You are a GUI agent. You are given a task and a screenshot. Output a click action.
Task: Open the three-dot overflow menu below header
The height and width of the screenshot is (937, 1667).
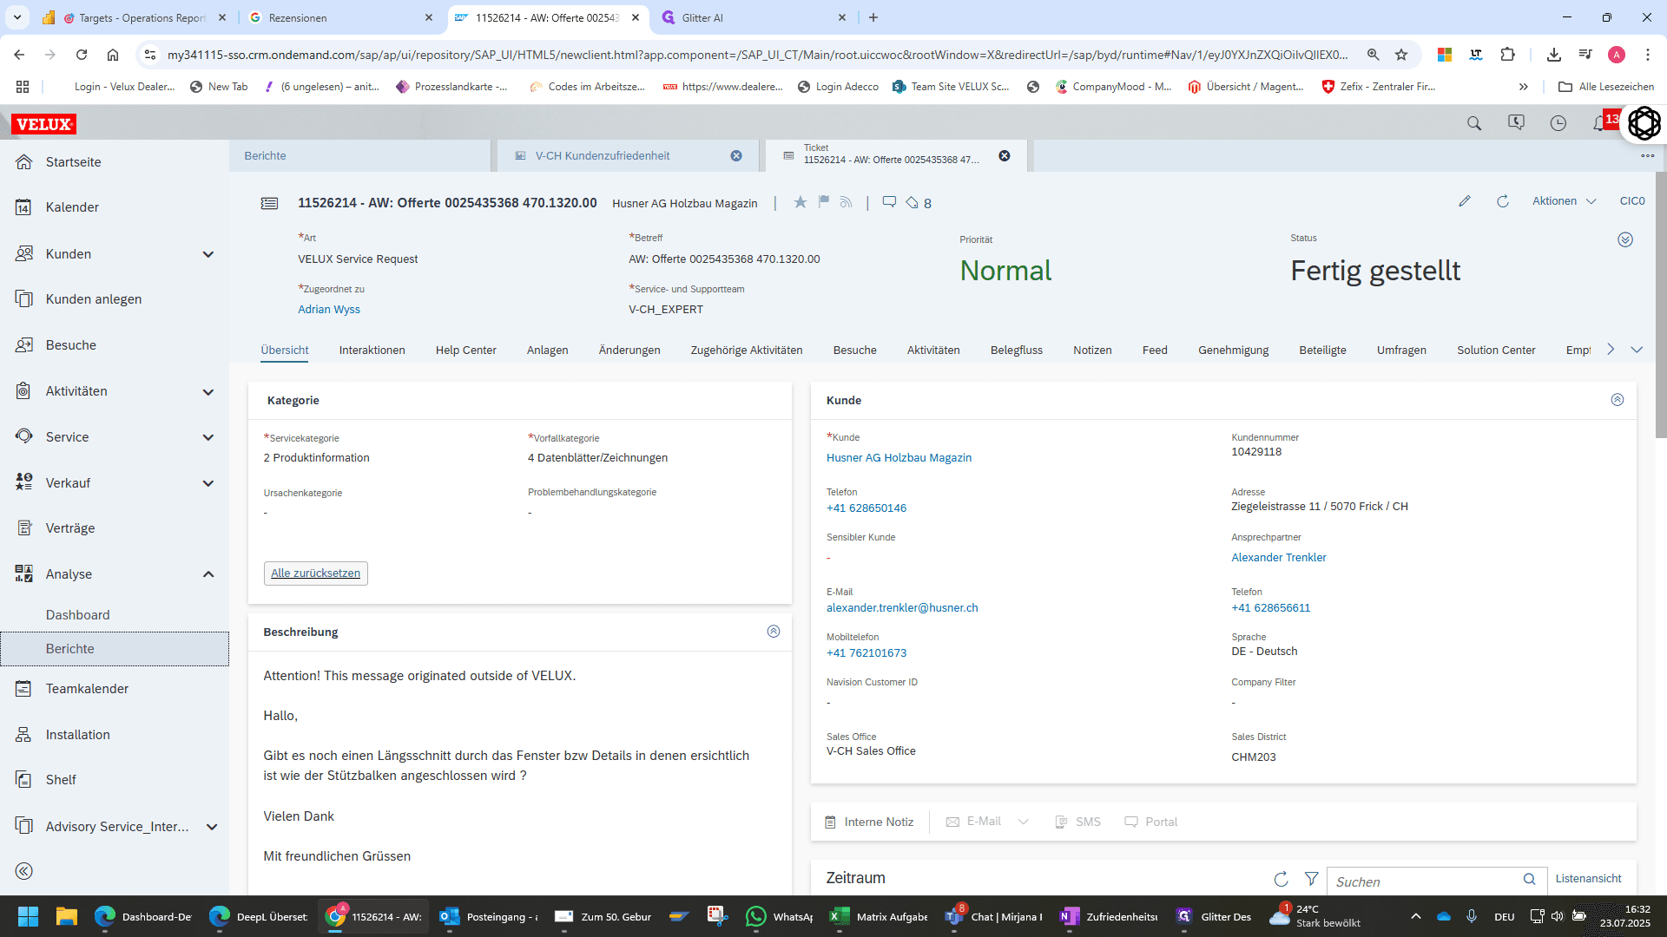click(1647, 156)
